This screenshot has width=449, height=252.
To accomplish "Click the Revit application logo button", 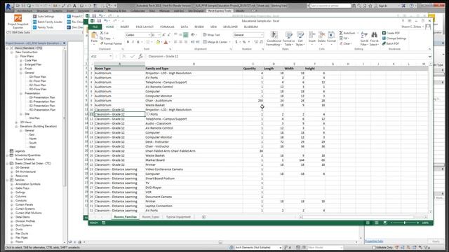I will click(9, 7).
